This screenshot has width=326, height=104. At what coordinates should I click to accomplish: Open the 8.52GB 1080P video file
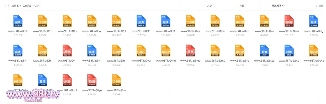[116, 50]
